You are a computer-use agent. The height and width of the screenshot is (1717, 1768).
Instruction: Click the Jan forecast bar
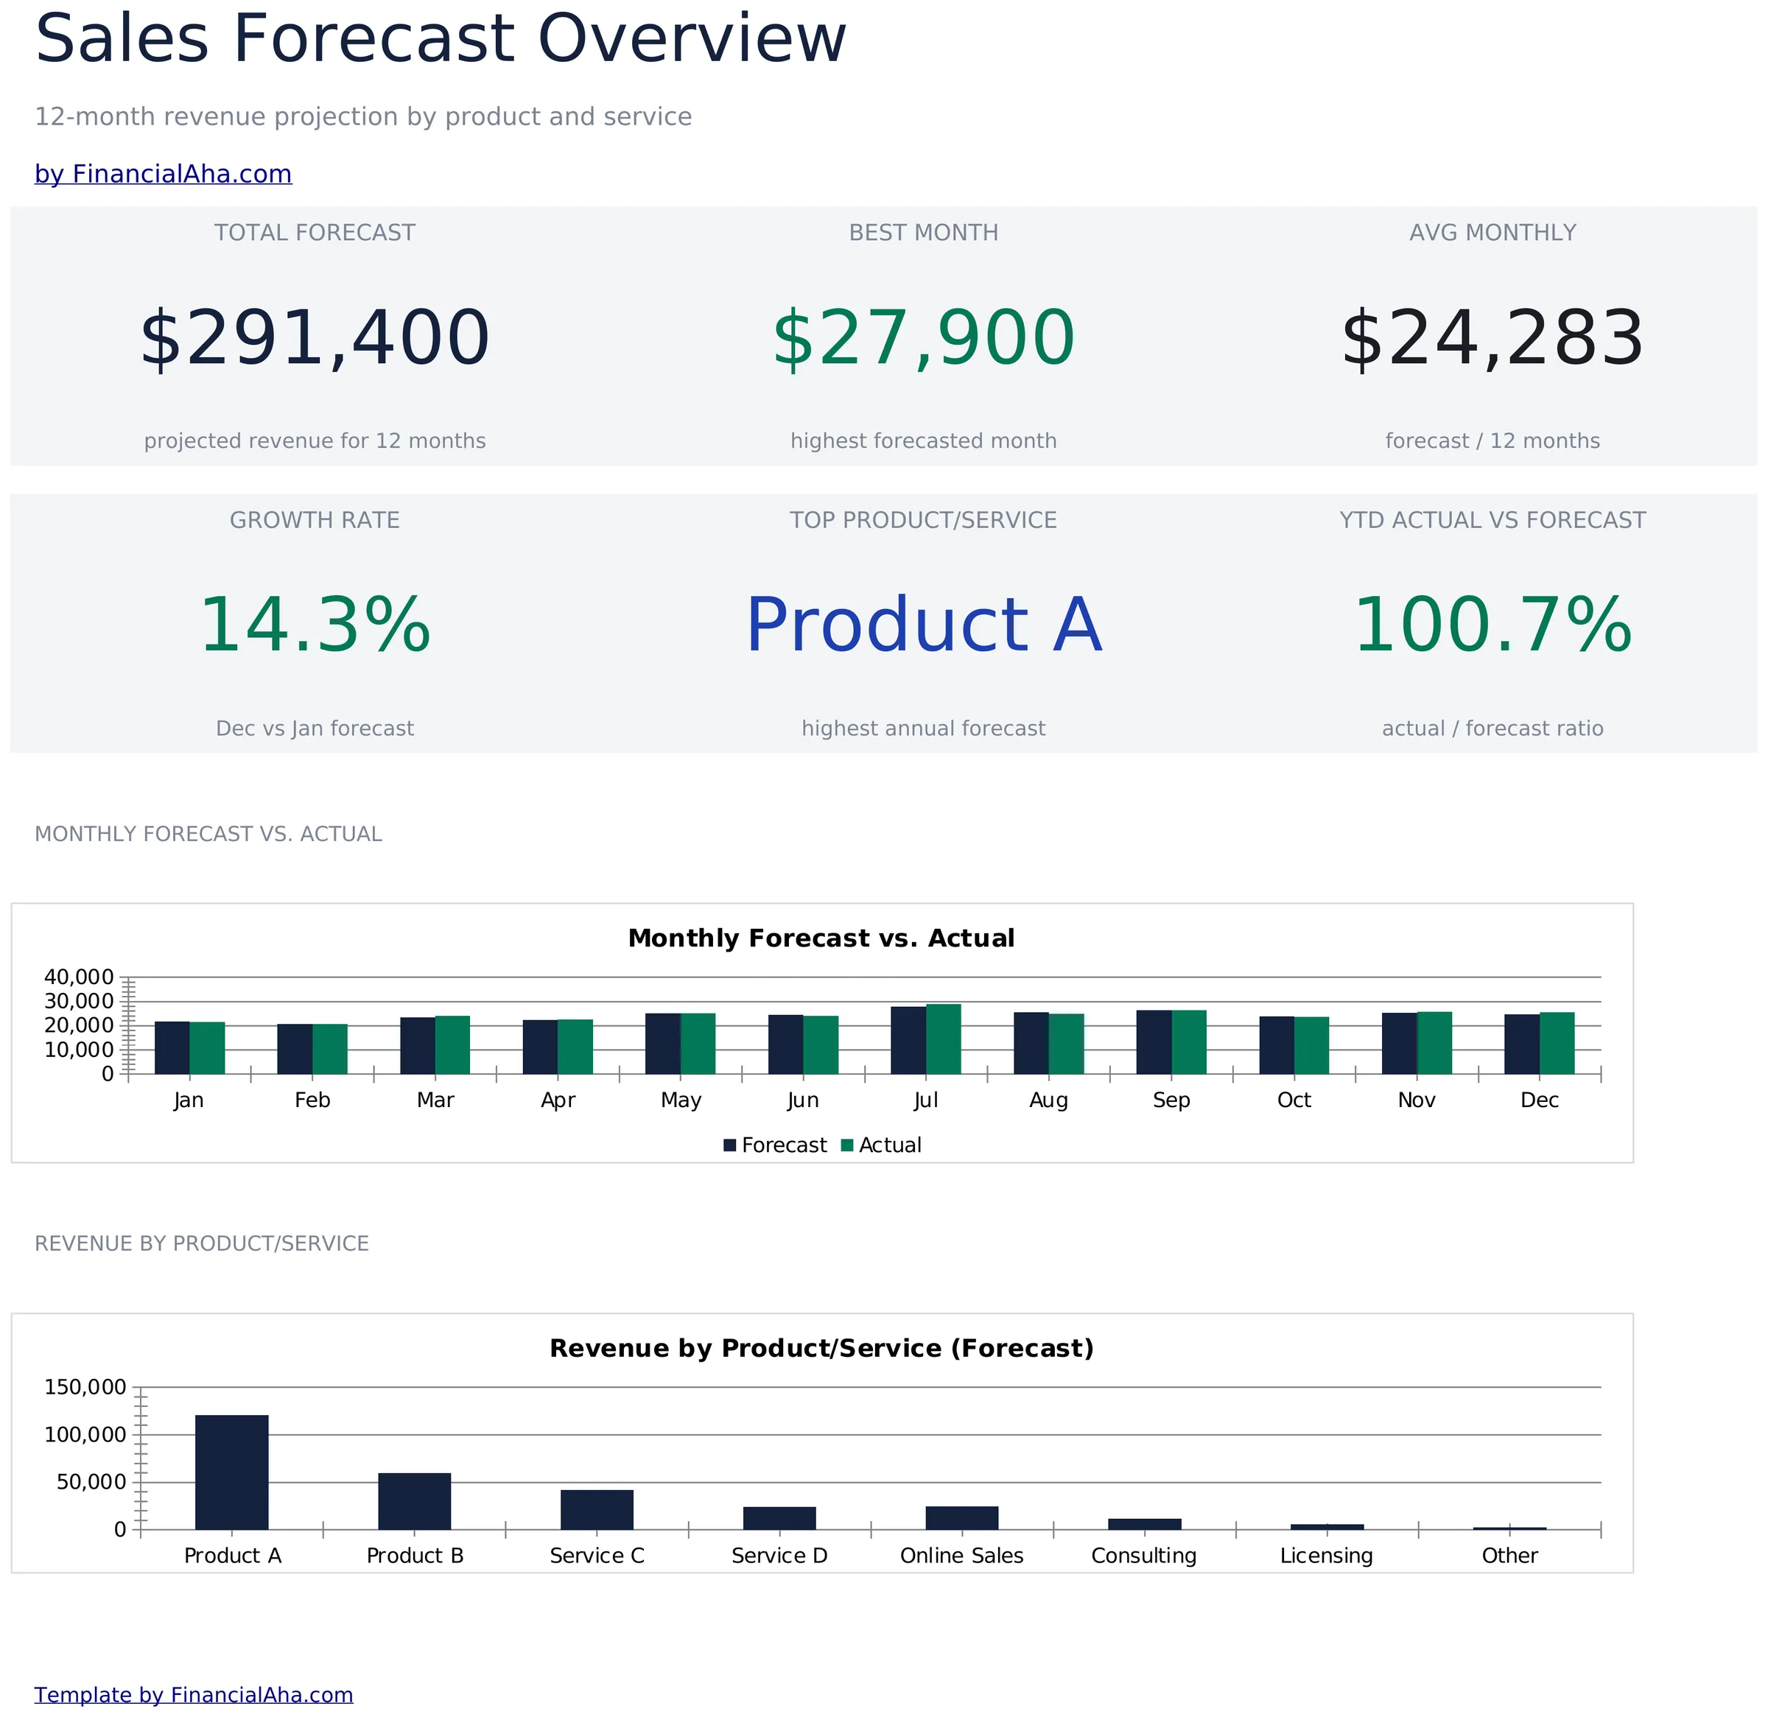click(172, 1048)
